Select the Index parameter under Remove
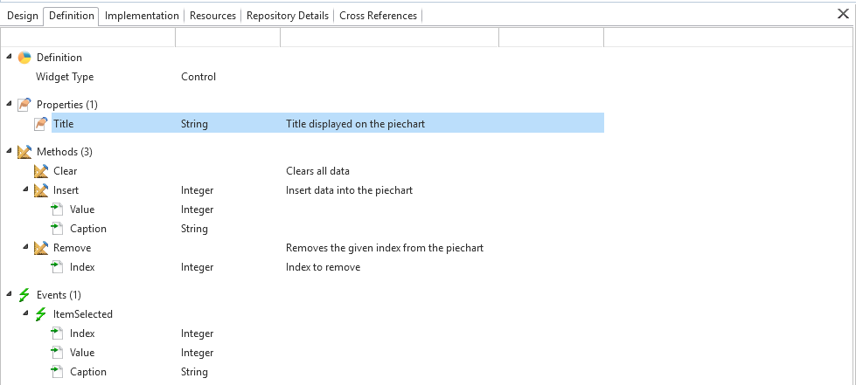The height and width of the screenshot is (385, 856). point(82,267)
